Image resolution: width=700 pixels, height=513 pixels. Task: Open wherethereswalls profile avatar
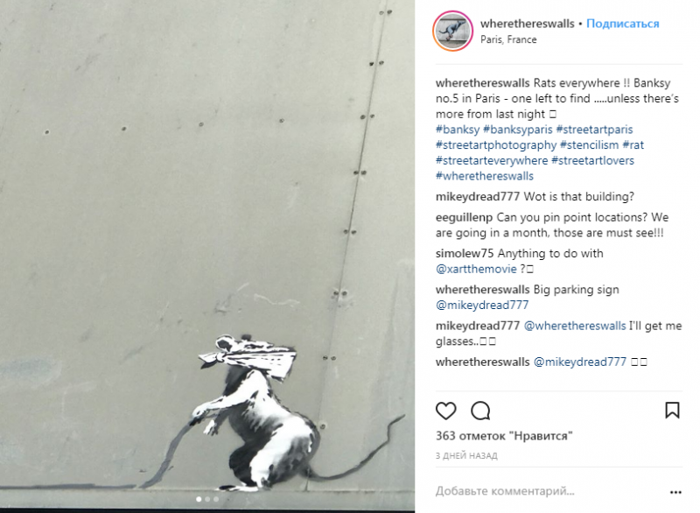[452, 32]
